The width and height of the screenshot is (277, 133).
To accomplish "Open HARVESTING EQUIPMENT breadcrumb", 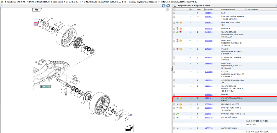I will (x=39, y=2).
